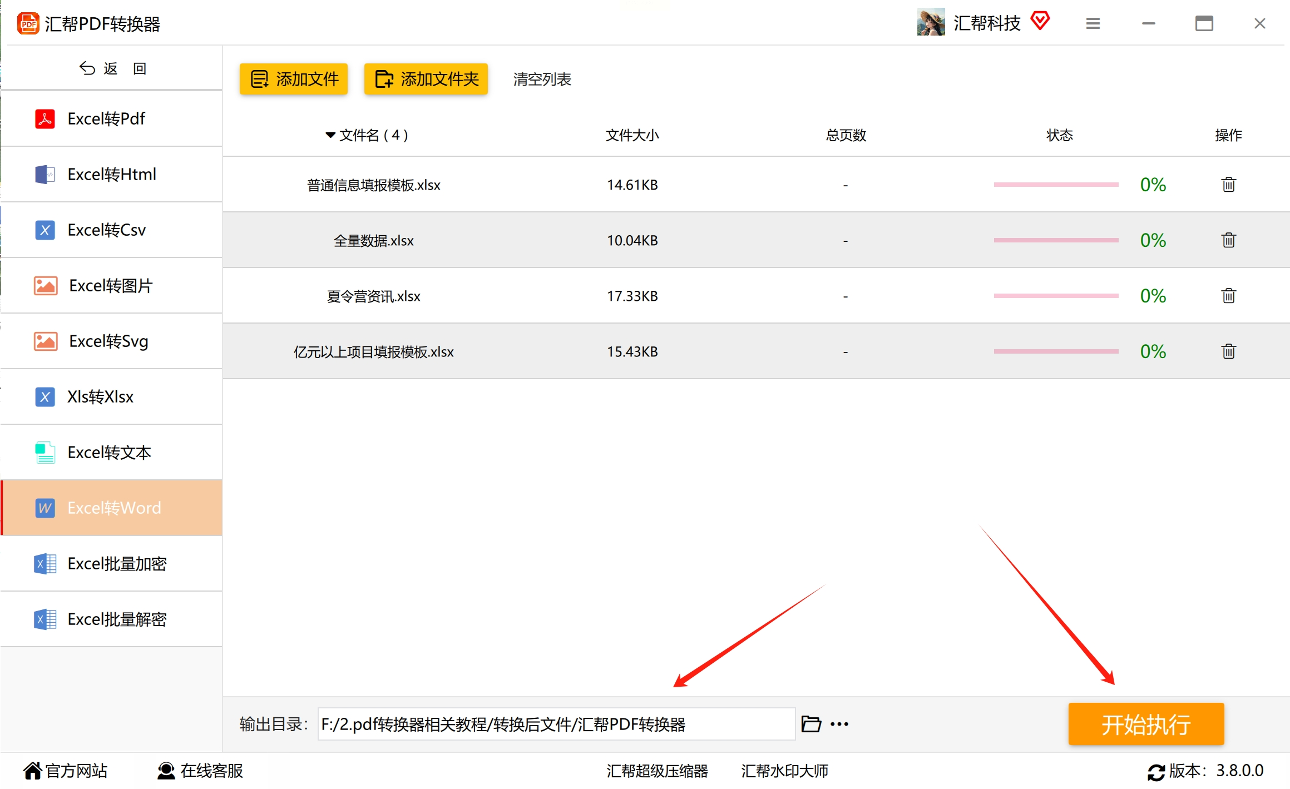This screenshot has height=789, width=1290.
Task: Click trash icon for 全量数据.xlsx
Action: (1228, 240)
